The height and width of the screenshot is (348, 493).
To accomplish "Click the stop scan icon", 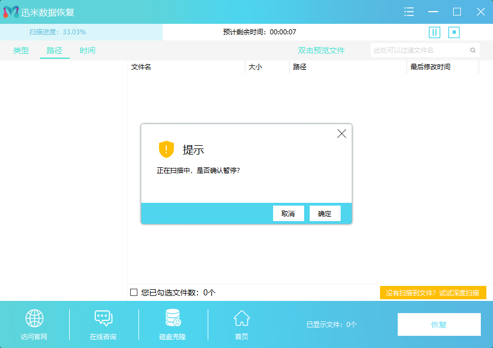I will pyautogui.click(x=454, y=32).
